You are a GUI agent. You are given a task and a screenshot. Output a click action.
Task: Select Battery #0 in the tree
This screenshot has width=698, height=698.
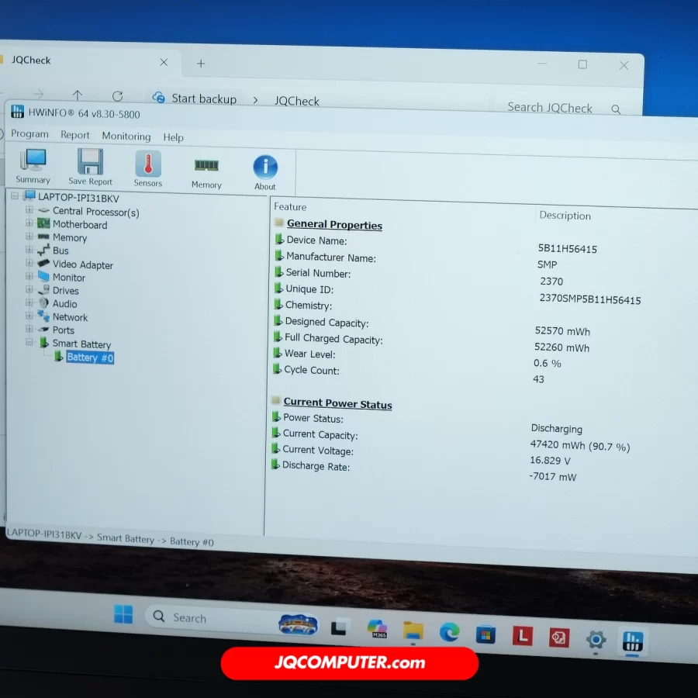90,358
